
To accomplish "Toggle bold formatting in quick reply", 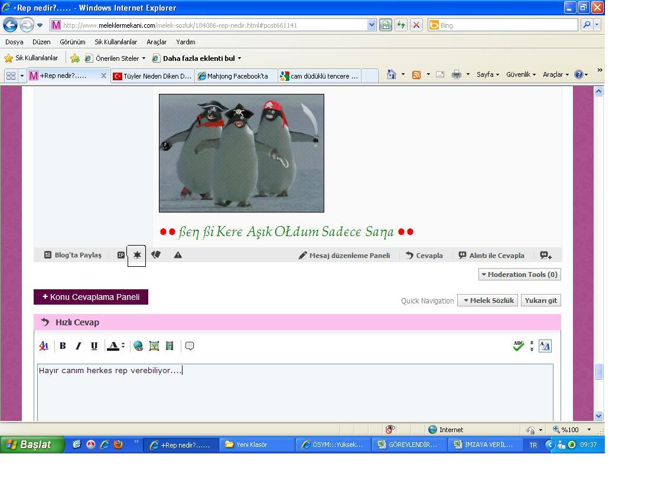I will click(63, 346).
